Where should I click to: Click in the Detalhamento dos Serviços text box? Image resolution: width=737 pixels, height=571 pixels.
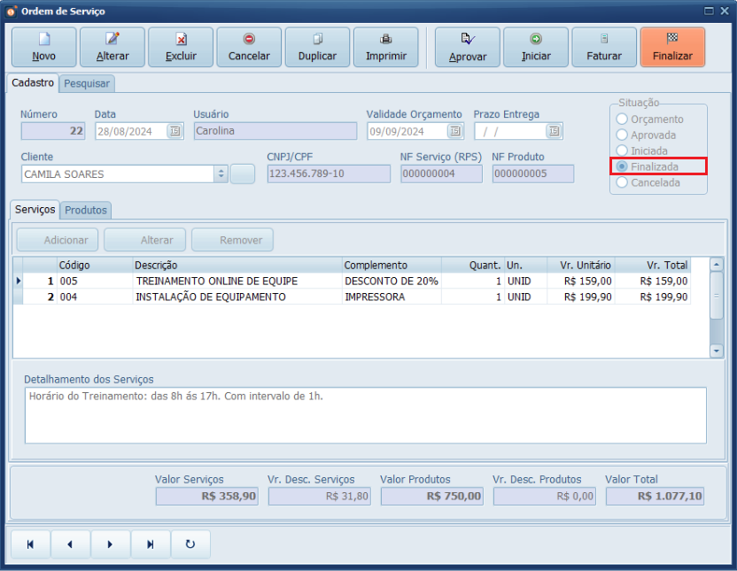pos(365,415)
